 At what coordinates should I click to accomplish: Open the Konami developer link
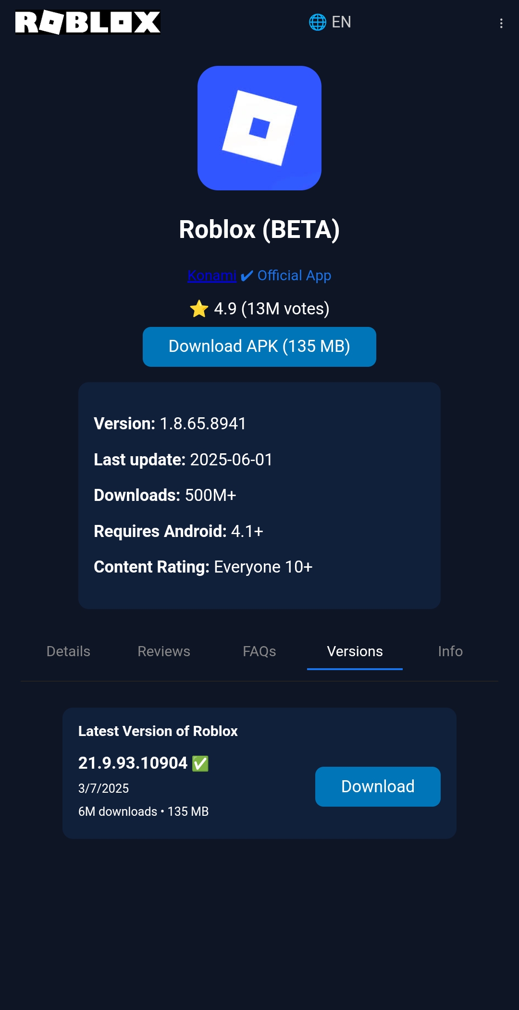211,275
